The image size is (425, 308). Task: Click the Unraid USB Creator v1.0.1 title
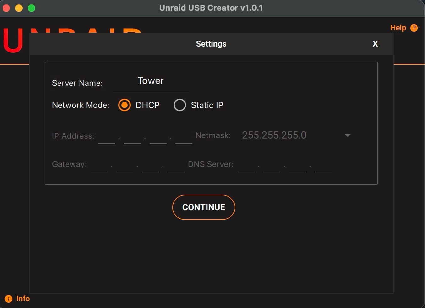(x=211, y=8)
